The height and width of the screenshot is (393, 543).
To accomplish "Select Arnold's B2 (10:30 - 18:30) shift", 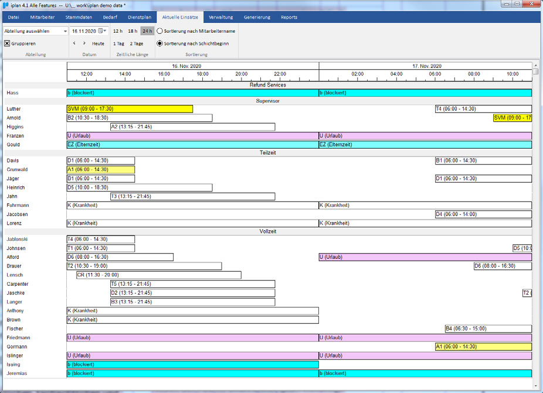I will (x=140, y=118).
